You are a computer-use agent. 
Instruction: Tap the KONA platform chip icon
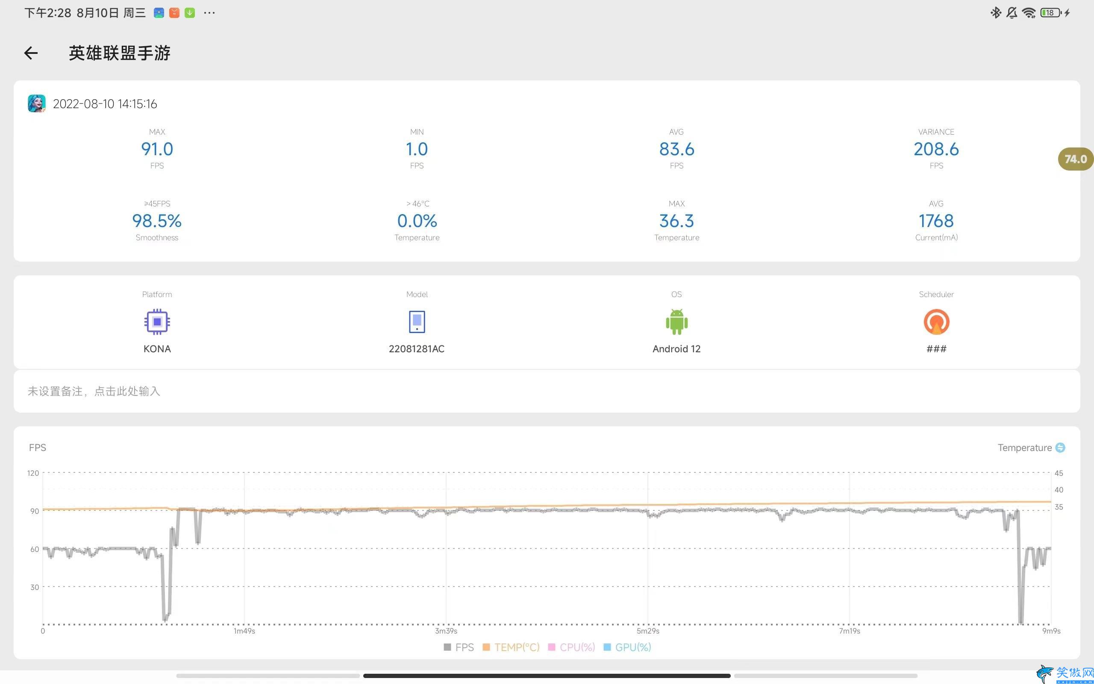click(157, 321)
